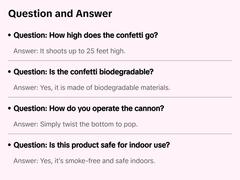The height and width of the screenshot is (180, 240).
Task: Click the bullet before the confetti height question
Action: pyautogui.click(x=10, y=36)
